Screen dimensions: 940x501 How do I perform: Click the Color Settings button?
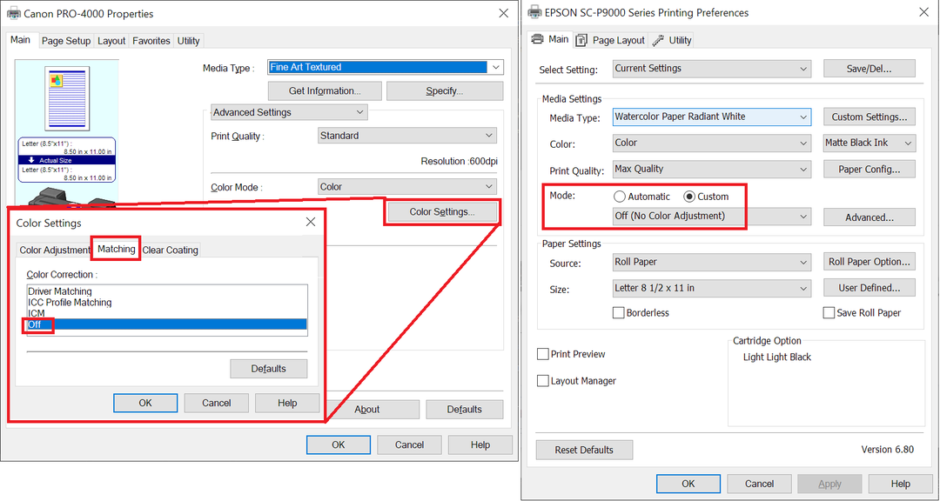[x=441, y=211]
